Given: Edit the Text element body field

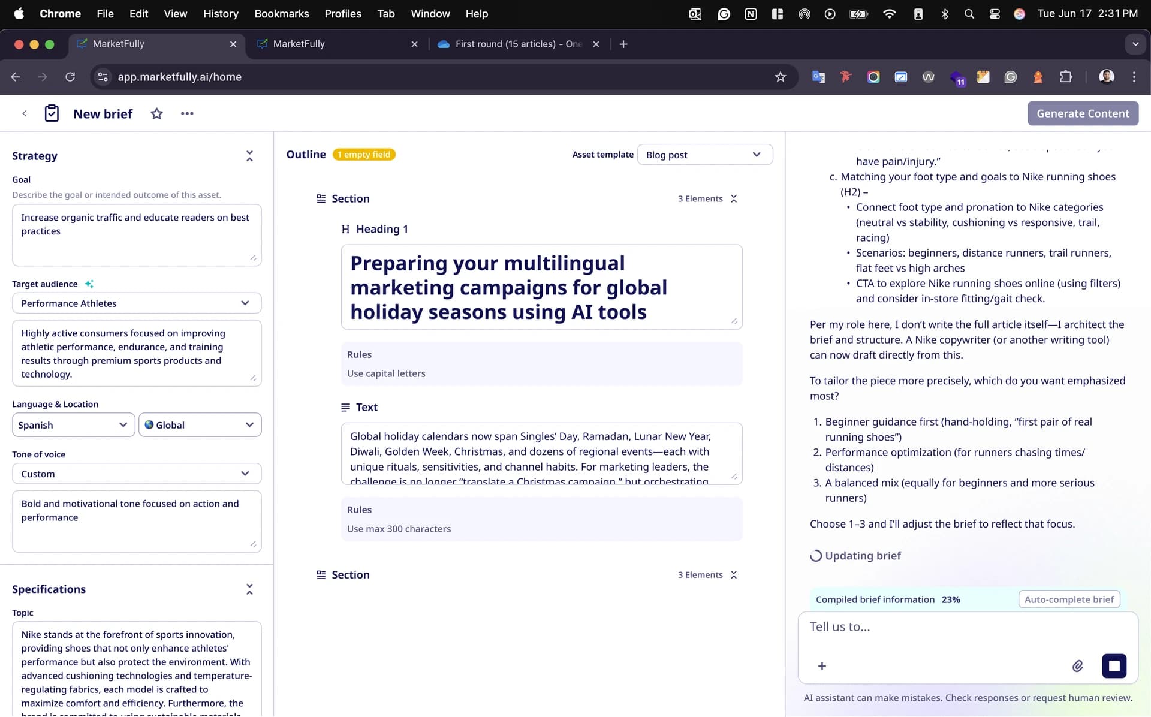Looking at the screenshot, I should [541, 453].
